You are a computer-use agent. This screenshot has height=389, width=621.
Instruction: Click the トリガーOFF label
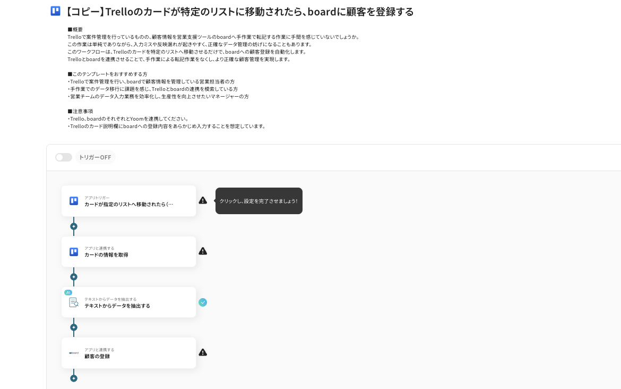point(95,157)
